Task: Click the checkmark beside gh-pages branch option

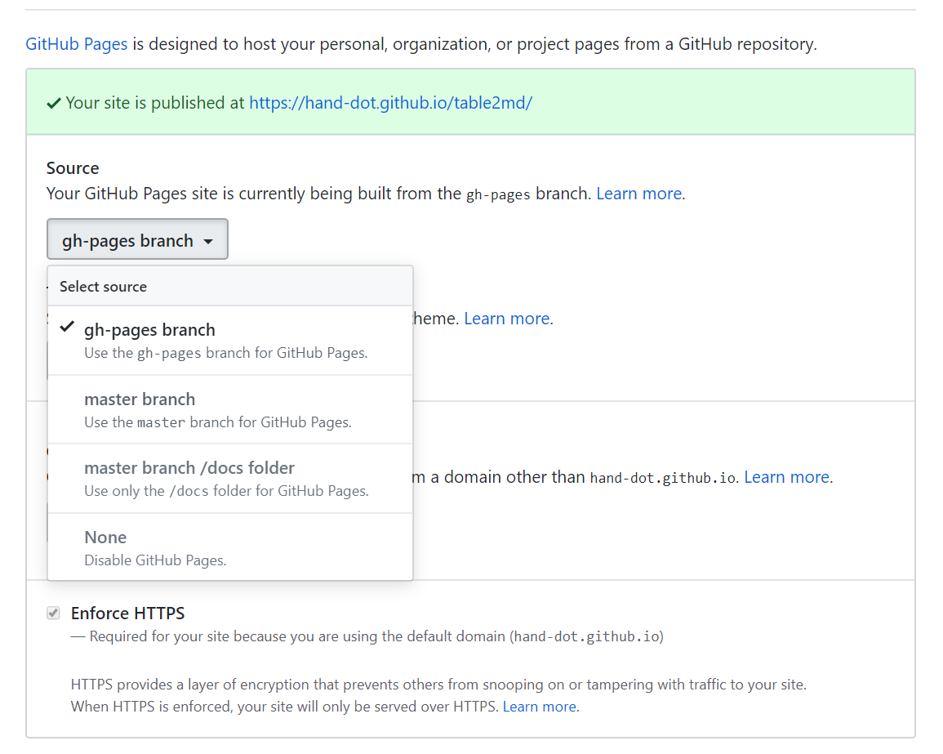Action: pos(67,327)
